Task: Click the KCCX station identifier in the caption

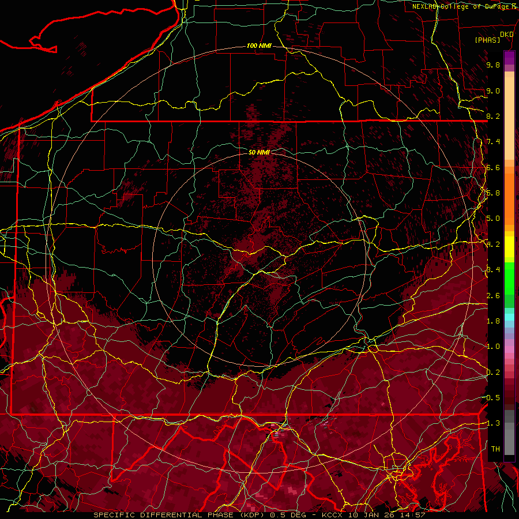Action: click(x=333, y=515)
